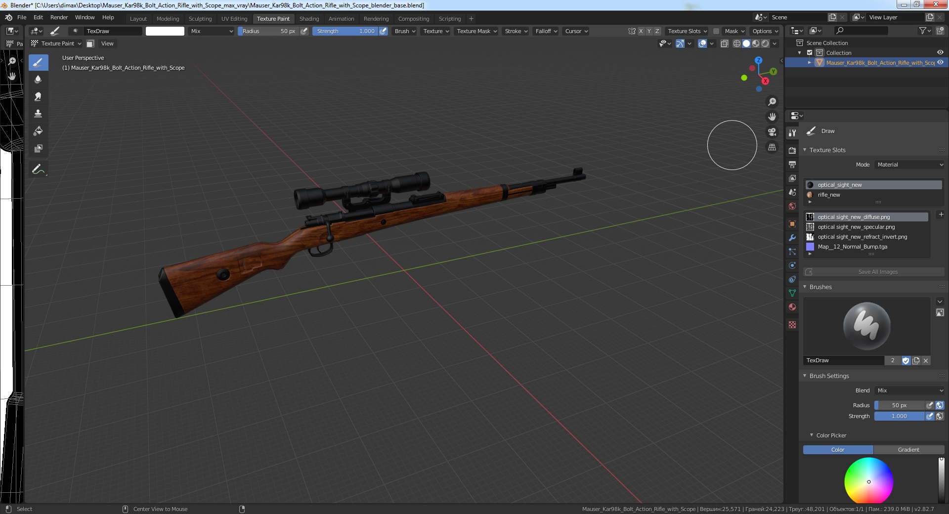Open Active Tool properties tab
The image size is (949, 514).
tap(792, 132)
